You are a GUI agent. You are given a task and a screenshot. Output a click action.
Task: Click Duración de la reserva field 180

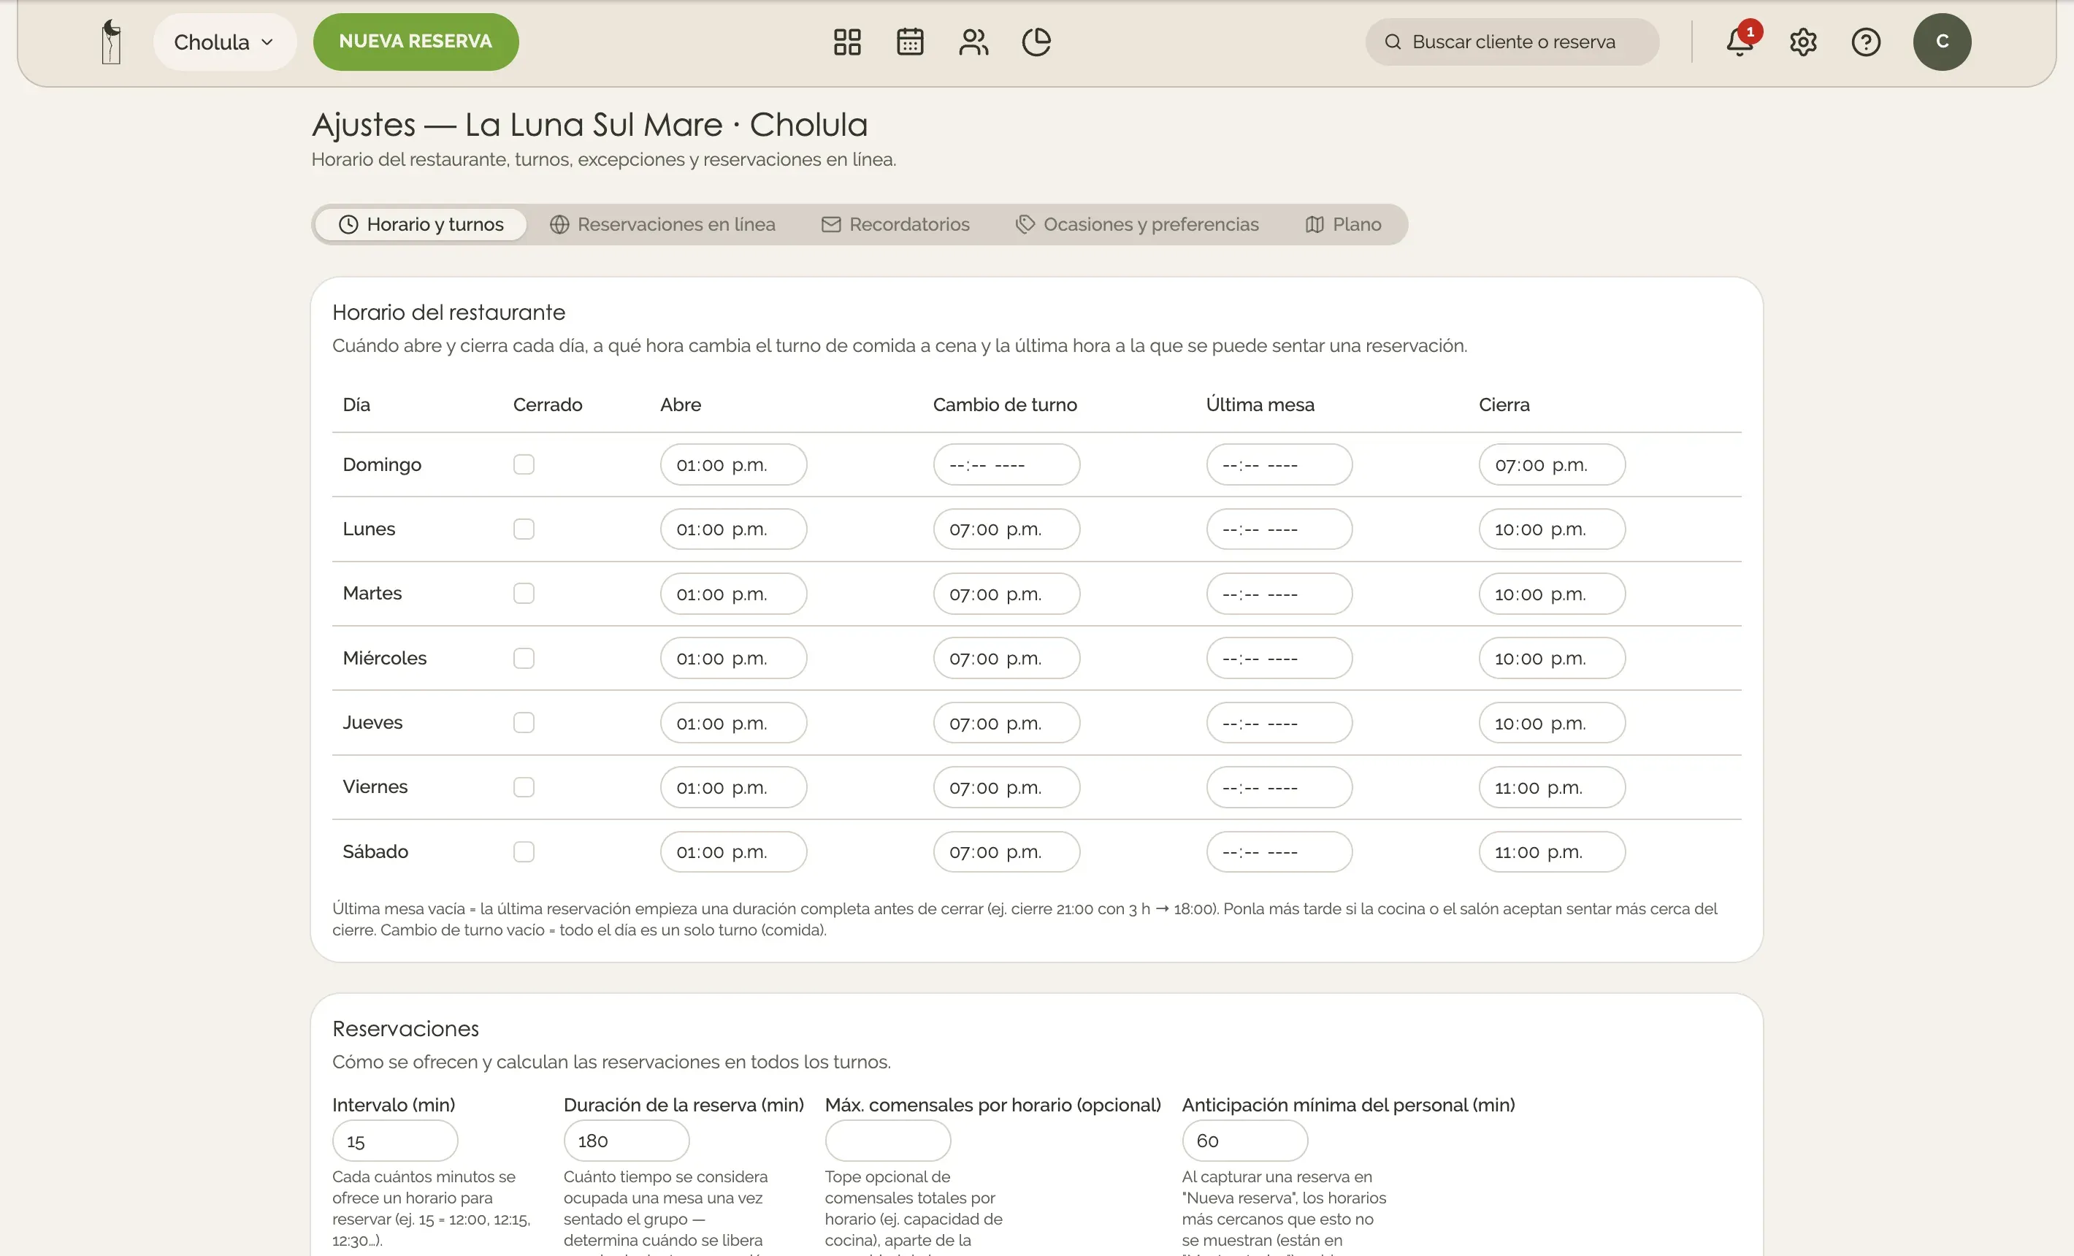(x=627, y=1141)
